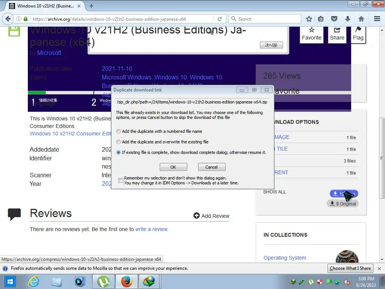Image resolution: width=385 pixels, height=289 pixels.
Task: Download the 9 Original files
Action: click(343, 204)
